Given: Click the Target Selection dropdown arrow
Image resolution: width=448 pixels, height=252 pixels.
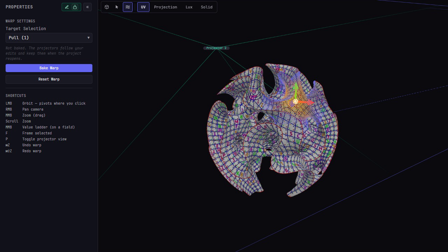Looking at the screenshot, I should click(x=89, y=38).
